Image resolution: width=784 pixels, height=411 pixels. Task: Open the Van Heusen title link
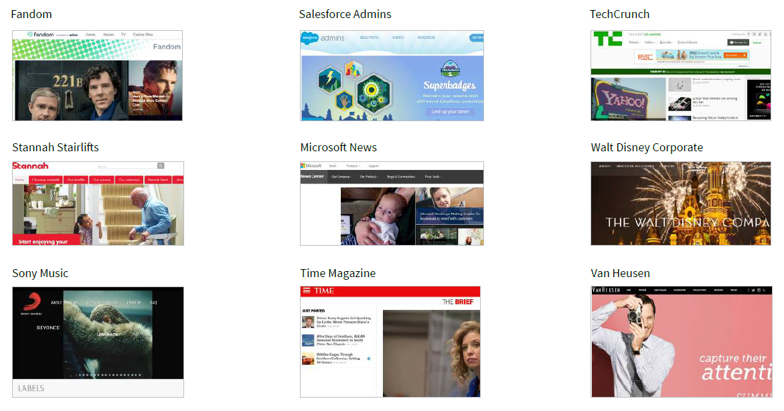[x=621, y=274]
